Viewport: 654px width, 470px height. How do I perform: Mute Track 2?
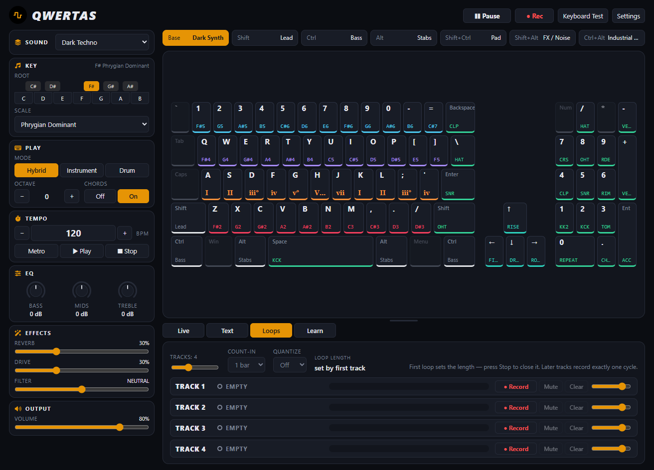[x=551, y=407]
